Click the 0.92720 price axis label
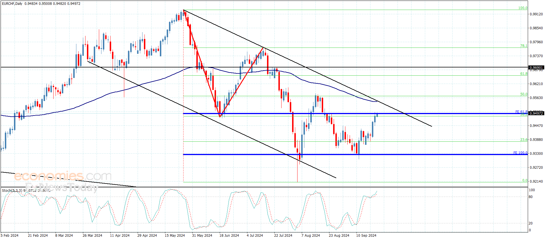Image resolution: width=546 pixels, height=239 pixels. click(536, 168)
